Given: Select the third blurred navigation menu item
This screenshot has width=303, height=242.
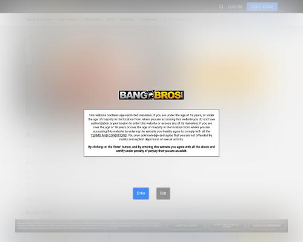Looking at the screenshot, I should 92,19.
